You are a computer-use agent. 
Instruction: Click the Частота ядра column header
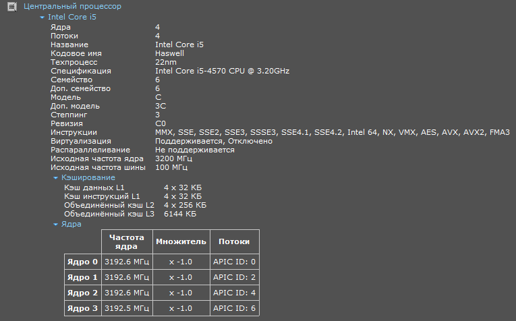(127, 241)
